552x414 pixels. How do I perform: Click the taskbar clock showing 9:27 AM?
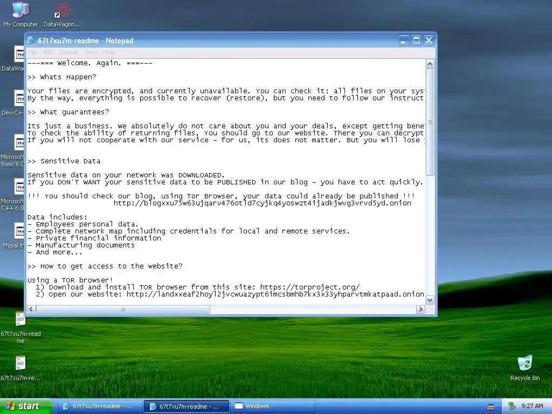pos(532,406)
